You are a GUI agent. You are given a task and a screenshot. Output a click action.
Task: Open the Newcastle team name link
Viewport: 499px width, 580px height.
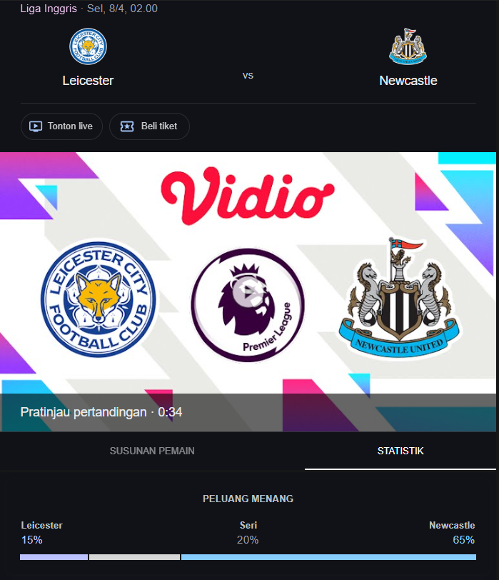[x=408, y=81]
